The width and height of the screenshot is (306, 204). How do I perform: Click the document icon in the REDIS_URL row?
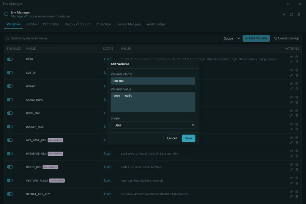click(297, 164)
